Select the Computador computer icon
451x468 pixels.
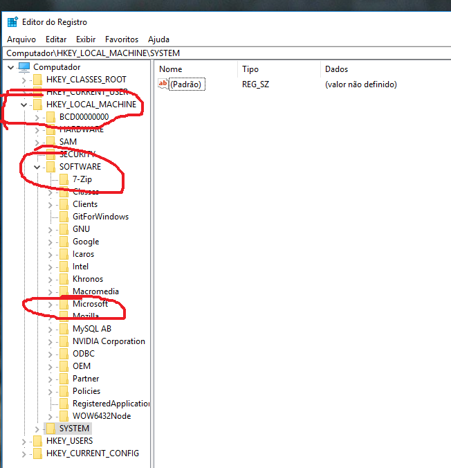(24, 67)
